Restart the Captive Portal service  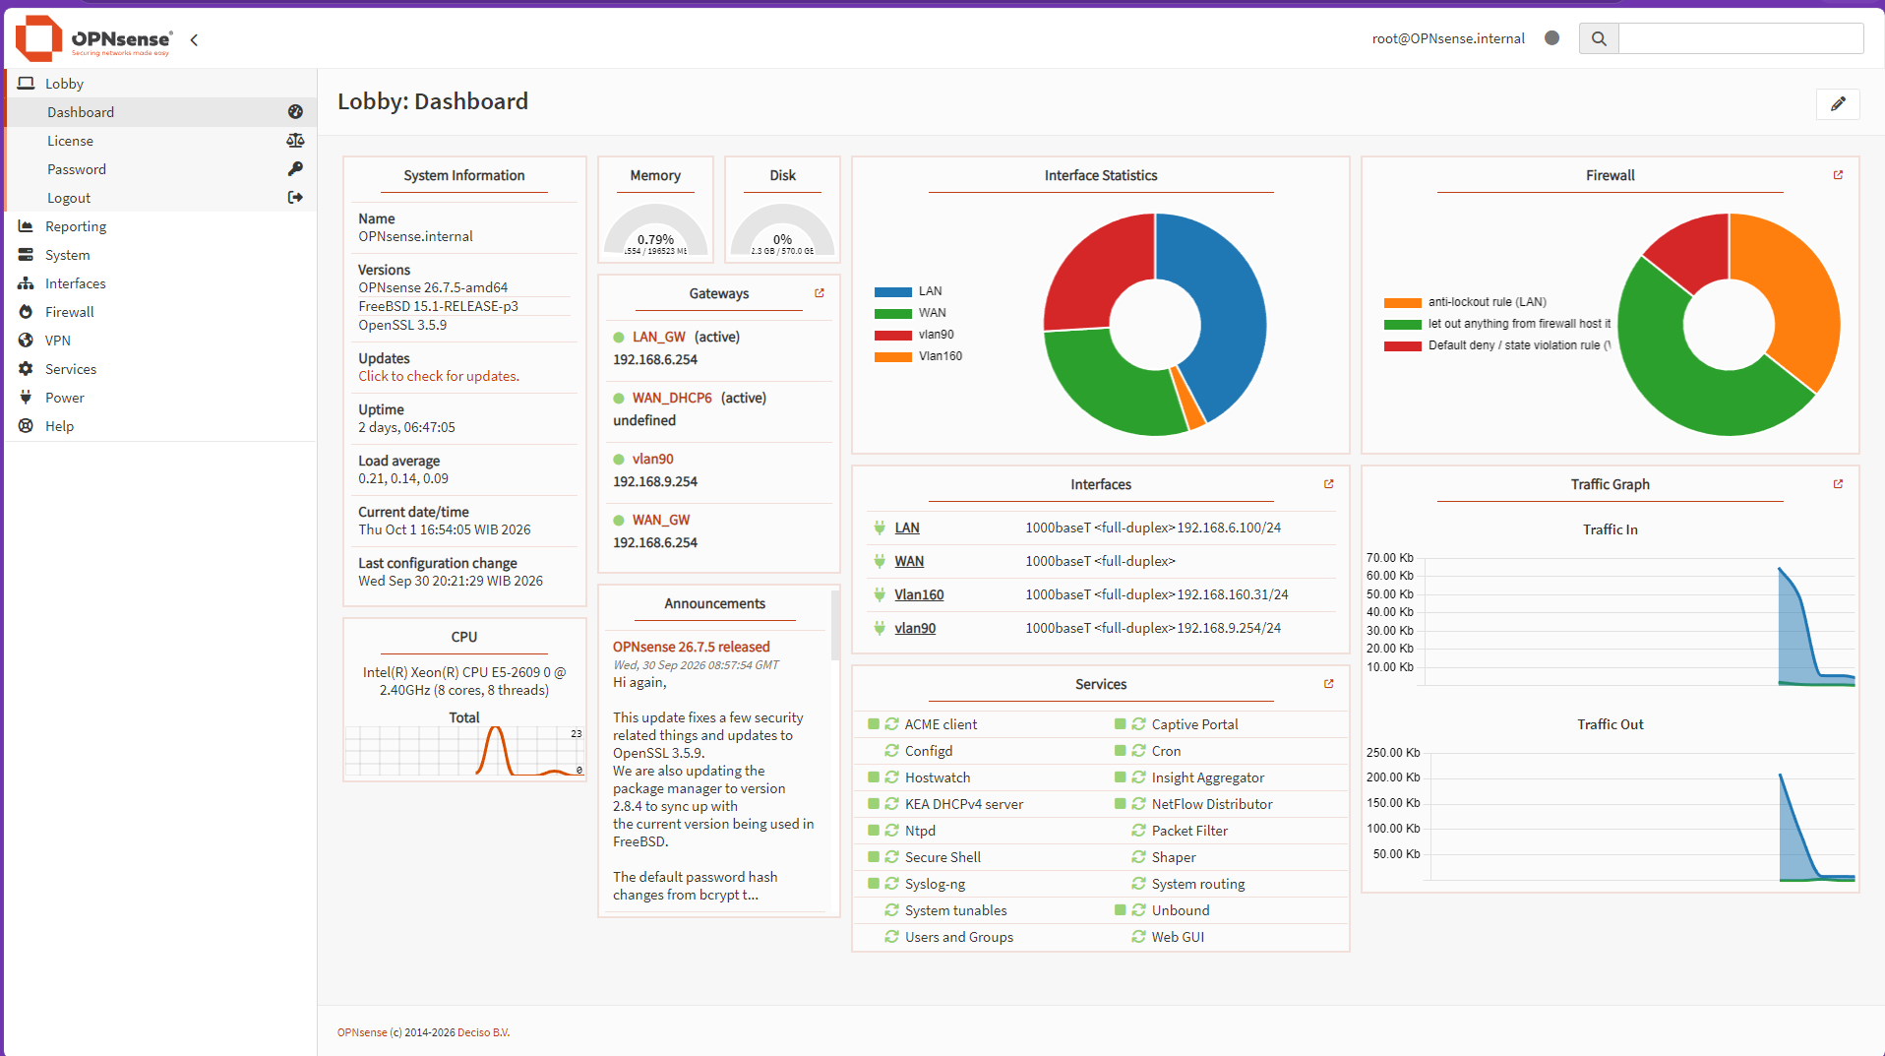coord(1138,724)
